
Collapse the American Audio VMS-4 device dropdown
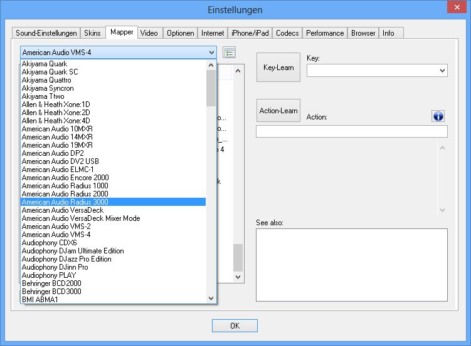pos(211,53)
